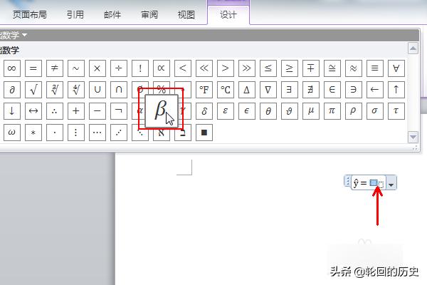The width and height of the screenshot is (427, 285).
Task: Insert the union symbol
Action: (x=97, y=90)
